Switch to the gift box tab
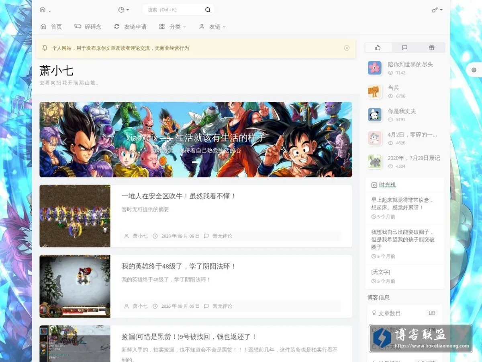The height and width of the screenshot is (362, 482). 431,47
